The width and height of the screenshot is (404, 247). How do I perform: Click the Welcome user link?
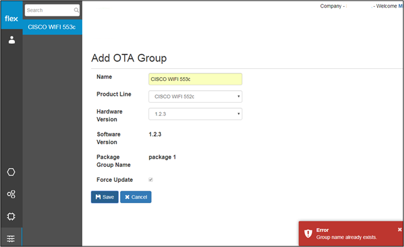(401, 6)
